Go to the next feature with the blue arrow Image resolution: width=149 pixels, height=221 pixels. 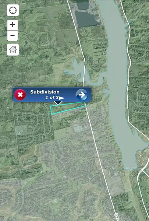(x=82, y=95)
